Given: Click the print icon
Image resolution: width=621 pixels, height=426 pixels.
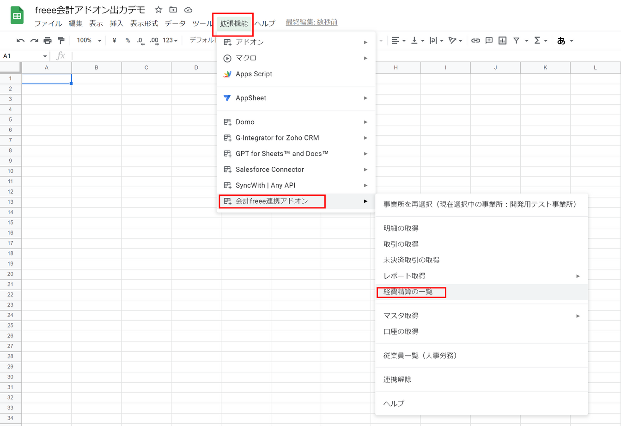Looking at the screenshot, I should (x=48, y=41).
